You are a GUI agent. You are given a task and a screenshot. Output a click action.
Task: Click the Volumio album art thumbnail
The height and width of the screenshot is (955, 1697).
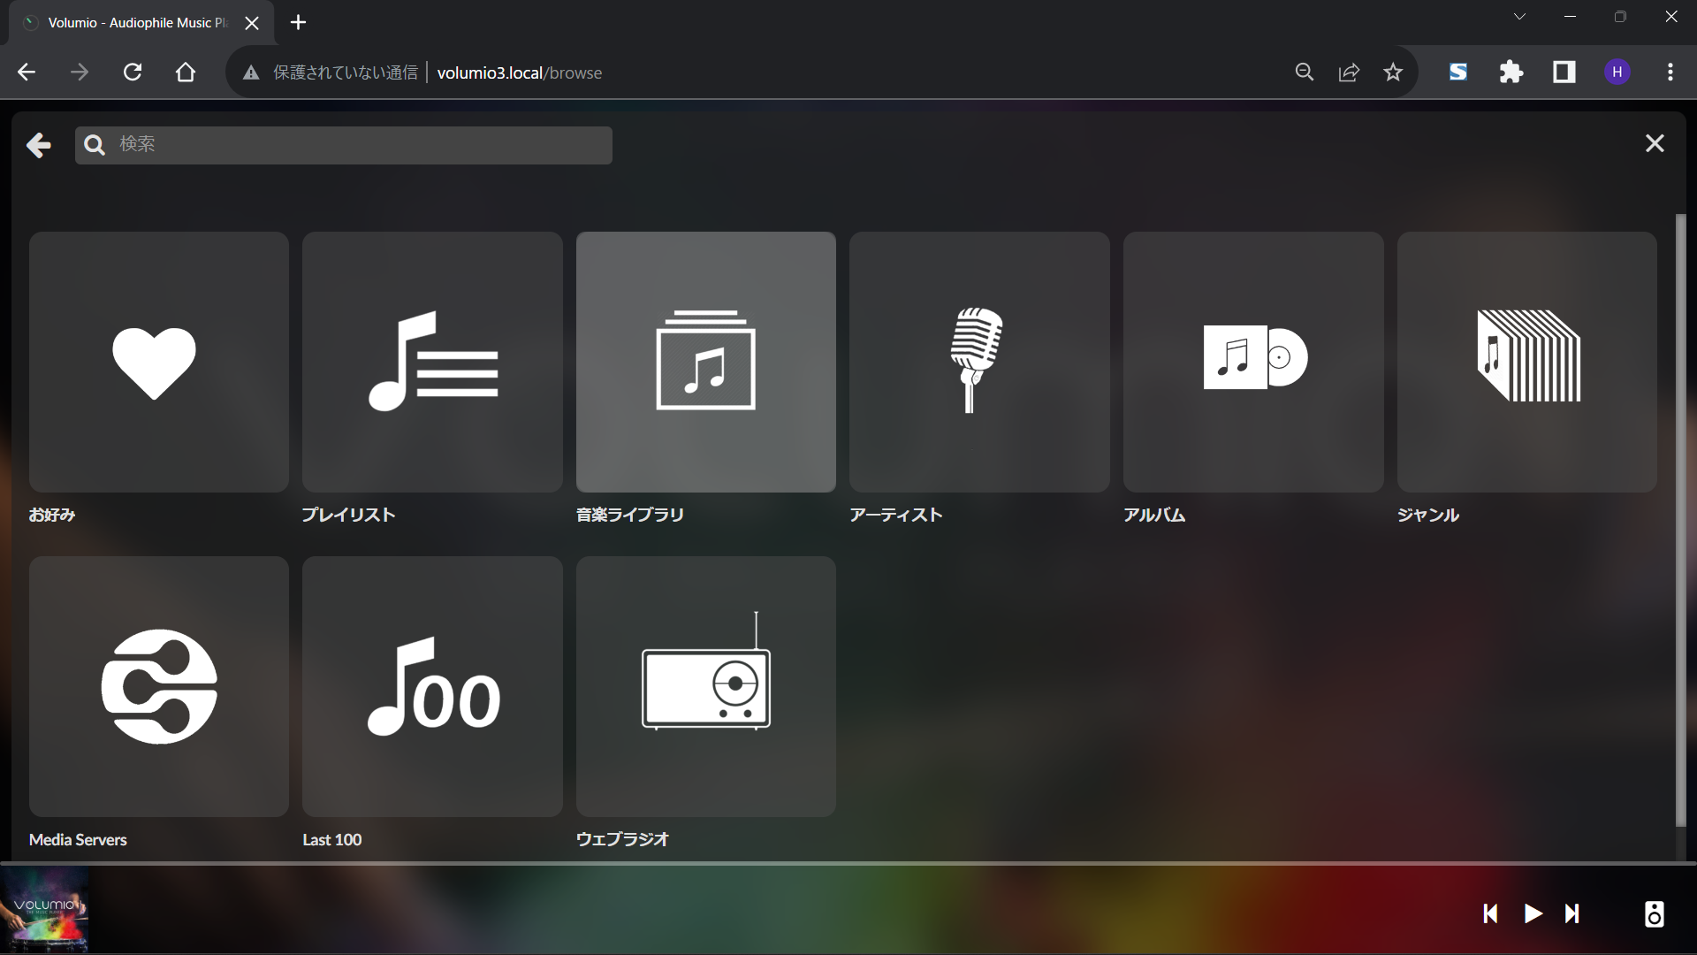tap(44, 911)
